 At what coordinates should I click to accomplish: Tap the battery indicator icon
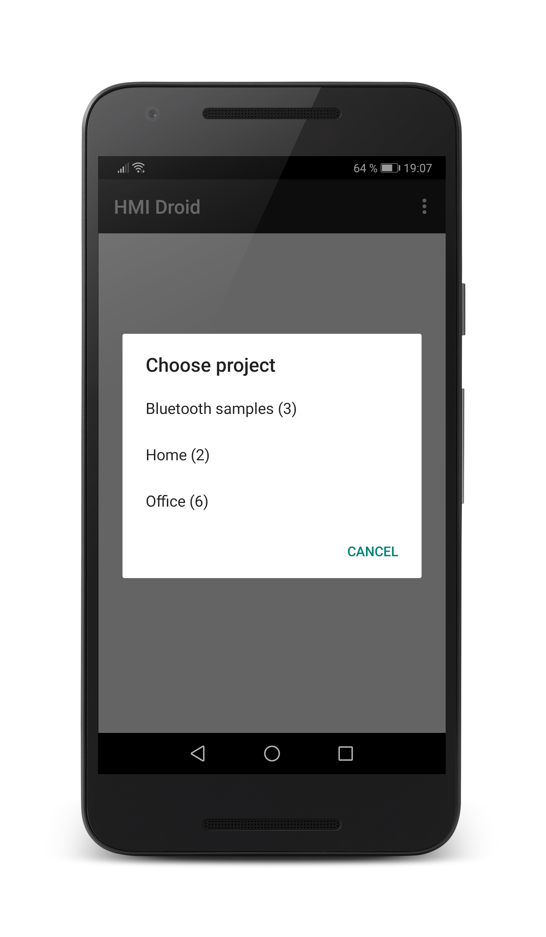point(390,168)
